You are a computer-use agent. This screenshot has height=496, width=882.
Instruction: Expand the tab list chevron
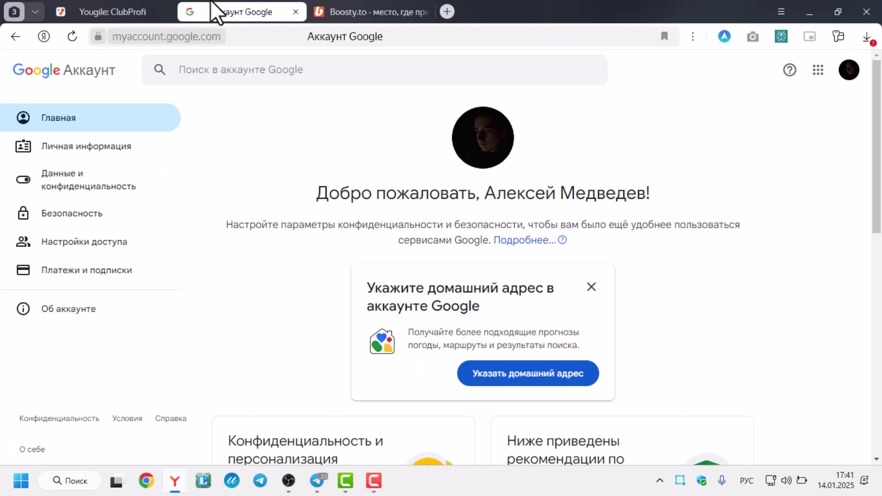(x=35, y=11)
